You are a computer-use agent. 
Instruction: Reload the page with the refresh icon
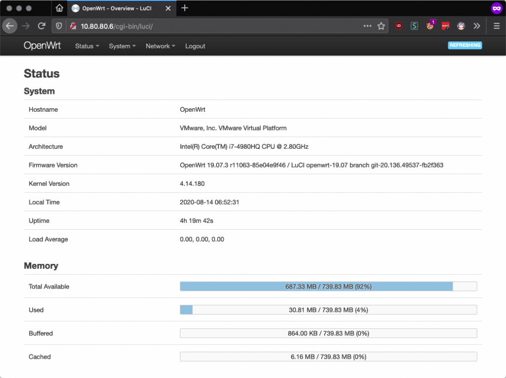point(42,26)
